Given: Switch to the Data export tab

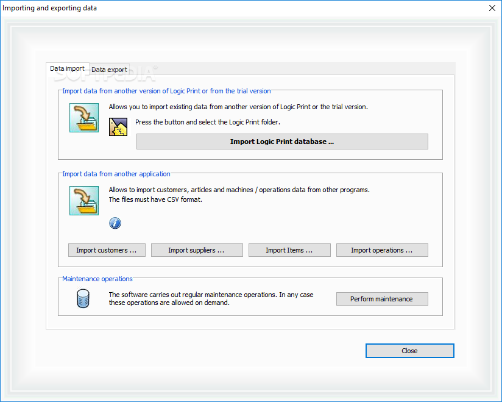Looking at the screenshot, I should point(109,70).
